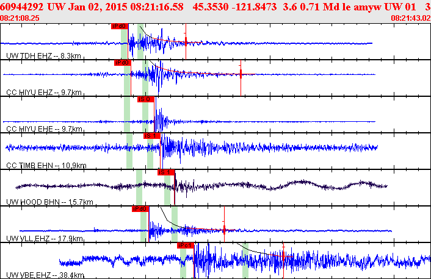Viewport: 431px width, 279px height.
Task: Click the event ID 60944292 in header
Action: 22,7
